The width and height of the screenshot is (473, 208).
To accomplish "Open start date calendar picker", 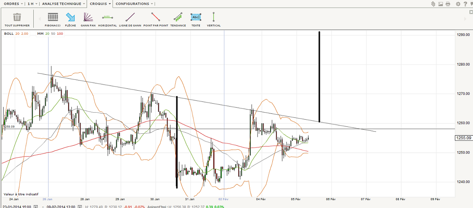I will pos(36,207).
